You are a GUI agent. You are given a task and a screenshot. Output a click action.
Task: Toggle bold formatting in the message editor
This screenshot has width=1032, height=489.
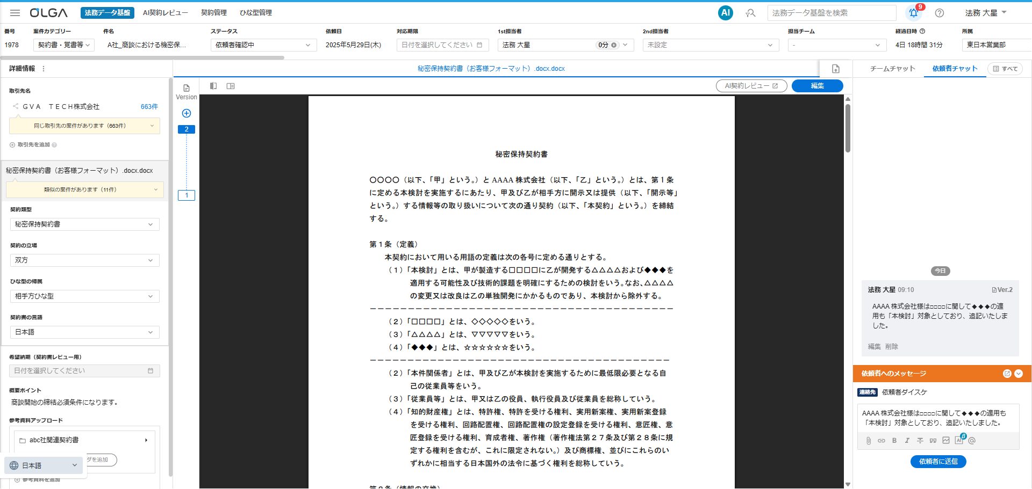[894, 441]
